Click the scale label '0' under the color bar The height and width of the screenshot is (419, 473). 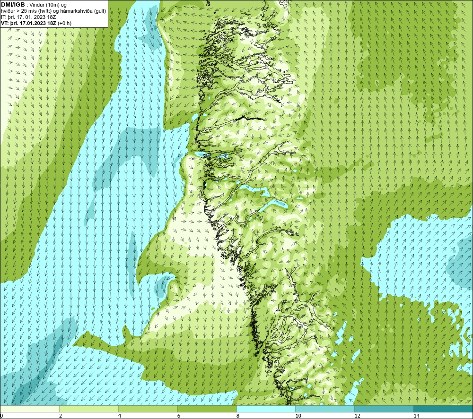1,416
